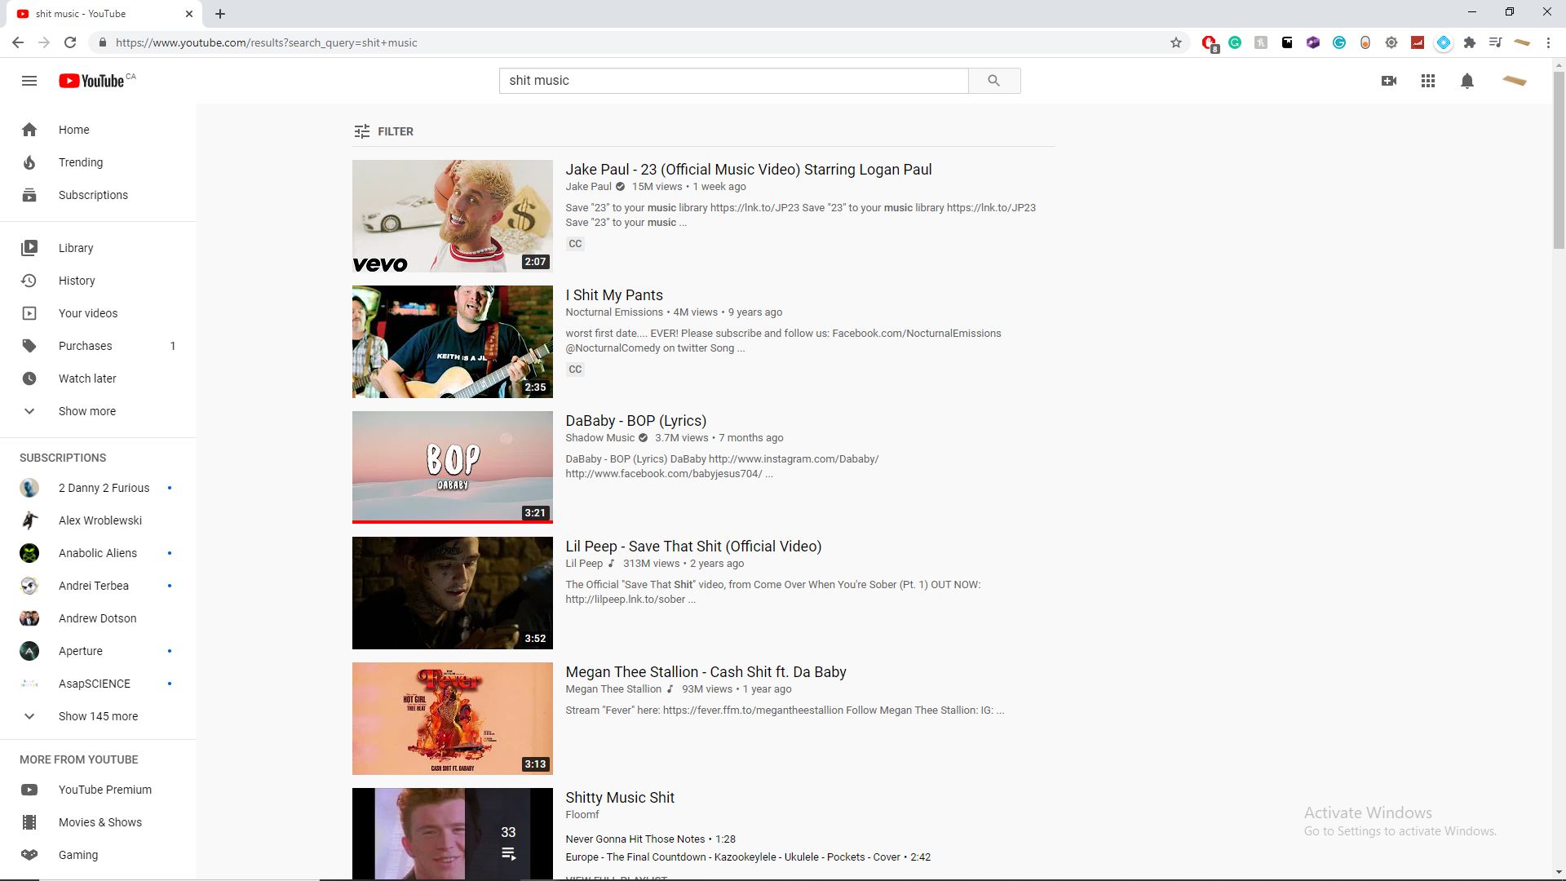Open the History section
The height and width of the screenshot is (881, 1566).
click(77, 281)
